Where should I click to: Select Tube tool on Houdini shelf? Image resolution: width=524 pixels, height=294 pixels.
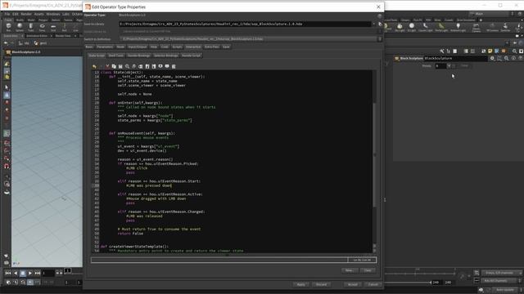coord(31,27)
